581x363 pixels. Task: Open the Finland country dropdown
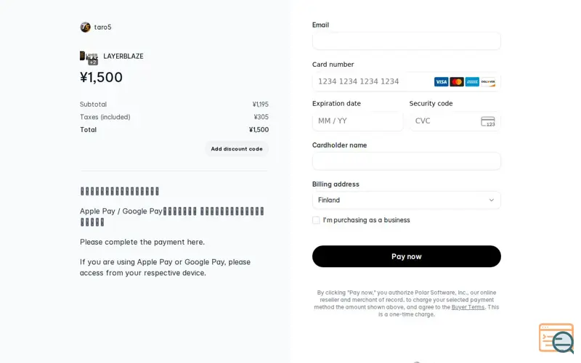[x=407, y=200]
